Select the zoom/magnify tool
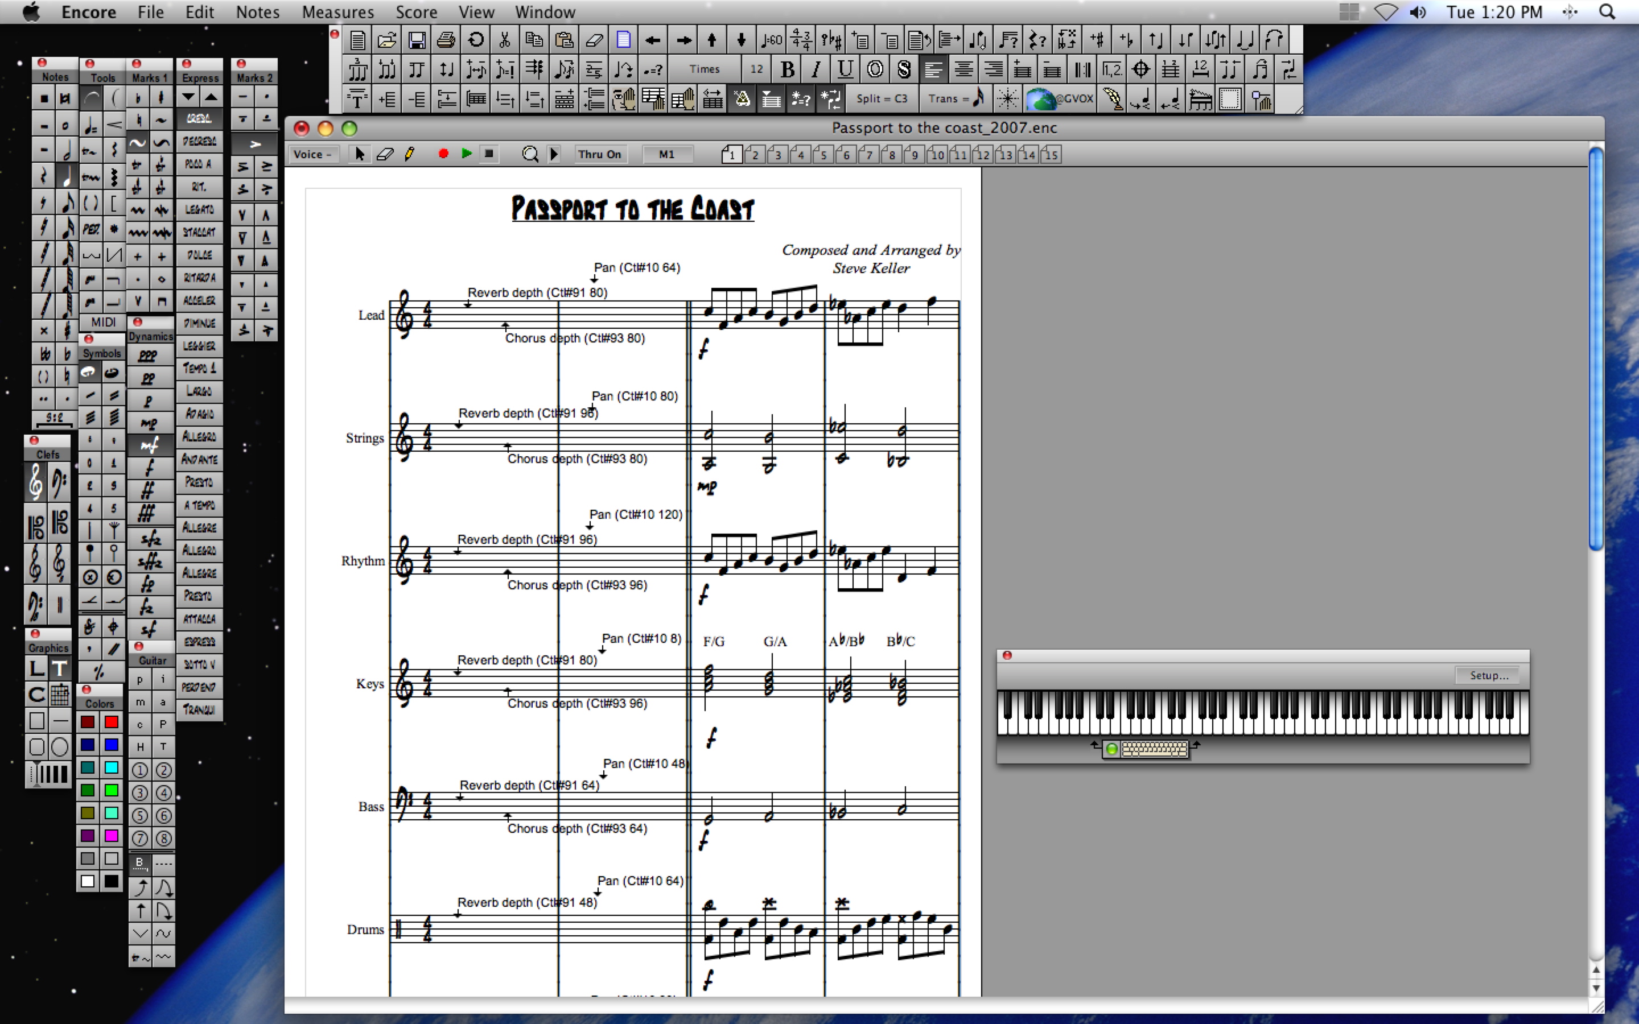This screenshot has height=1024, width=1639. [530, 155]
